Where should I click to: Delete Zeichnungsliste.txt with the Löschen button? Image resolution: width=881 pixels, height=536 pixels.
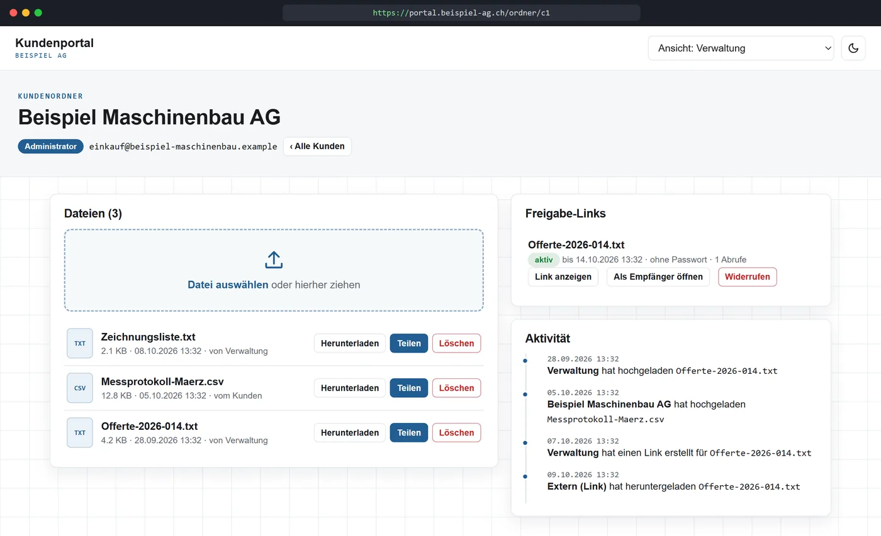point(457,343)
